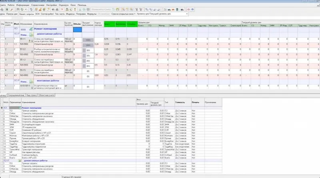This screenshot has width=320, height=178.
Task: Click the section icon in монтажные работы row
Action: click(x=31, y=82)
